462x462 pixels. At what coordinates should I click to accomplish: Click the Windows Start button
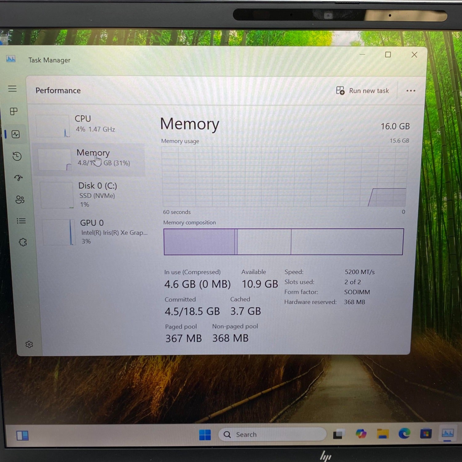[x=205, y=435]
